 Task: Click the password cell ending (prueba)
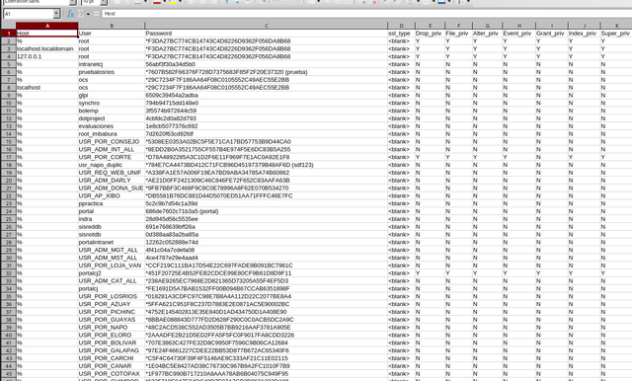point(266,72)
